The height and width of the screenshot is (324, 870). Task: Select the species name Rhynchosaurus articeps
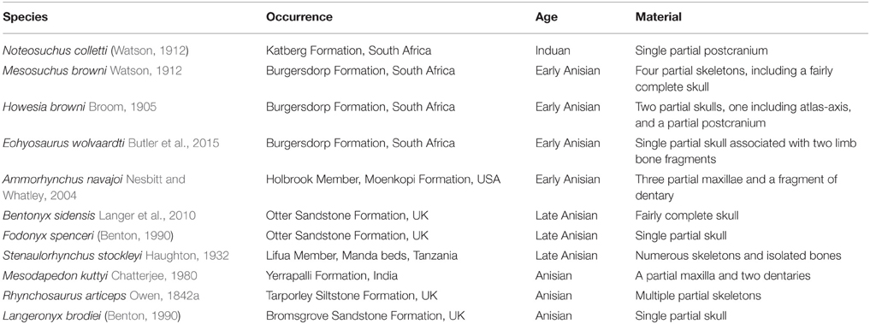tap(65, 296)
